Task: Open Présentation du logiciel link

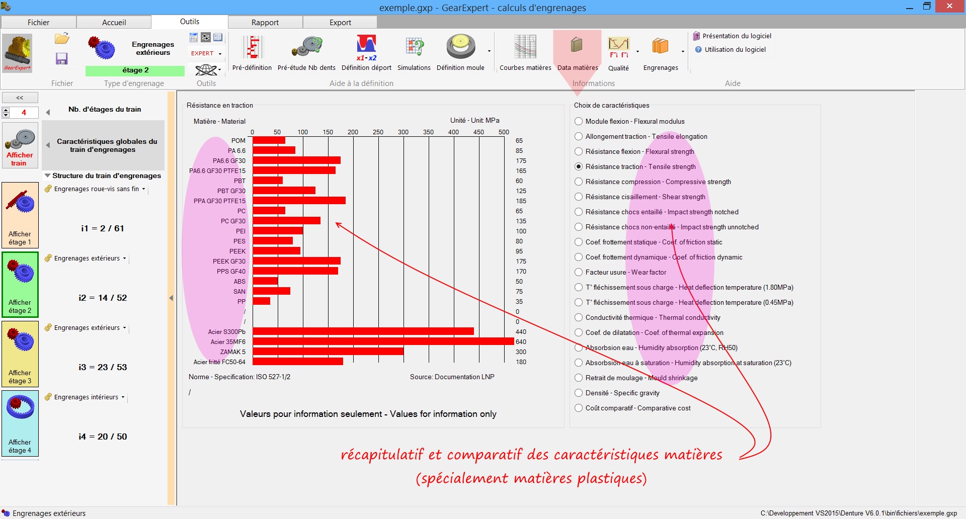Action: coord(732,36)
